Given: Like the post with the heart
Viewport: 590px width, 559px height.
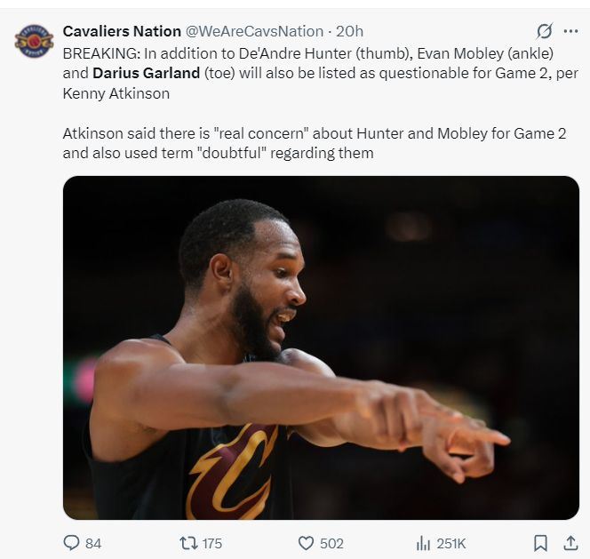Looking at the screenshot, I should point(306,543).
